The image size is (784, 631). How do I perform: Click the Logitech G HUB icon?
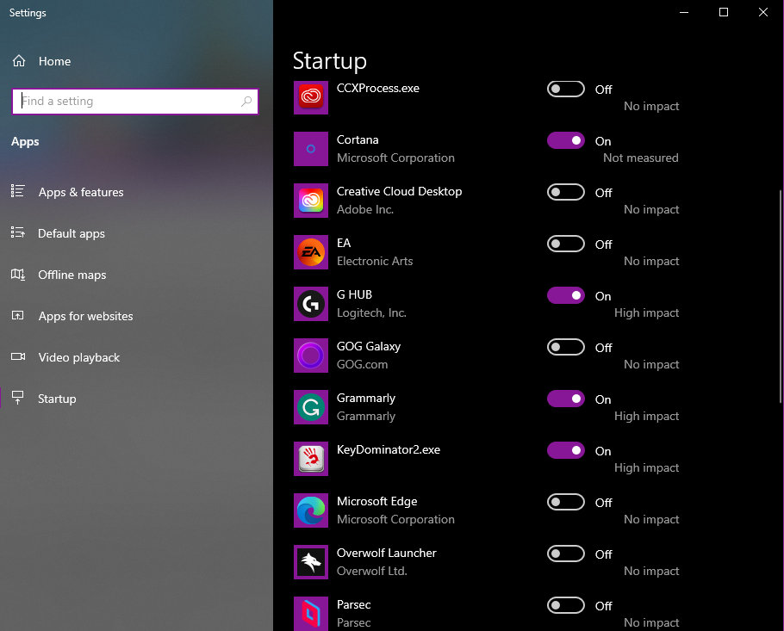click(x=311, y=304)
